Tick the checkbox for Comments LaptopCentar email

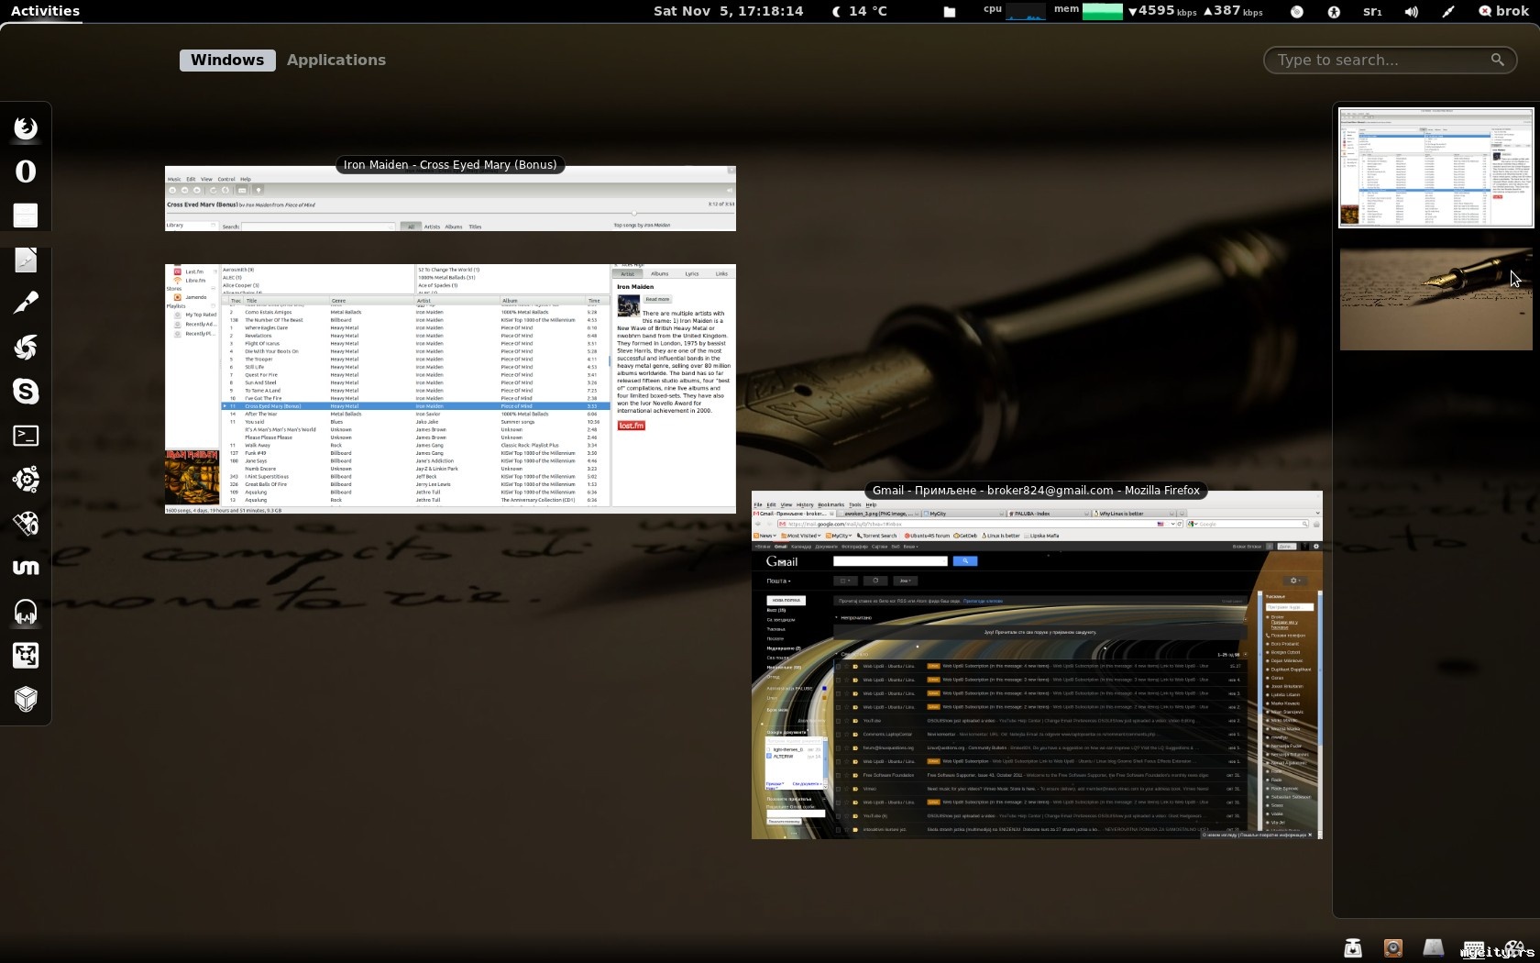838,735
